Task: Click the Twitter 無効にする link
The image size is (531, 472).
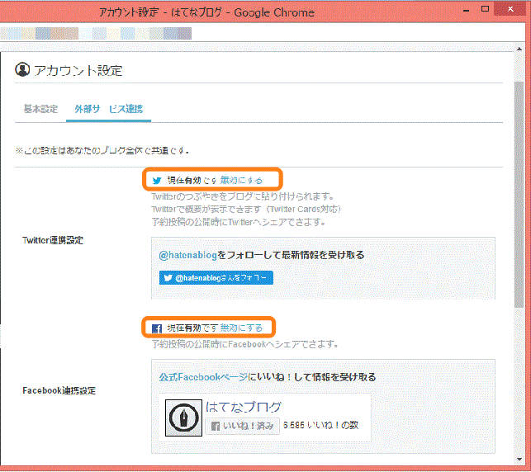Action: click(x=241, y=181)
